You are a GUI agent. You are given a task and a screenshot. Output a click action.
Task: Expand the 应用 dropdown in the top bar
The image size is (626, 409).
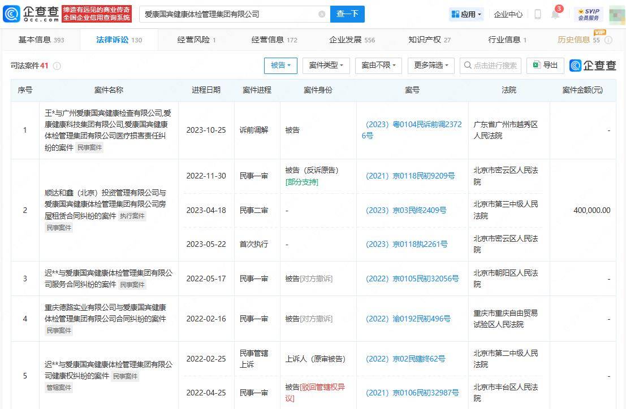point(466,14)
